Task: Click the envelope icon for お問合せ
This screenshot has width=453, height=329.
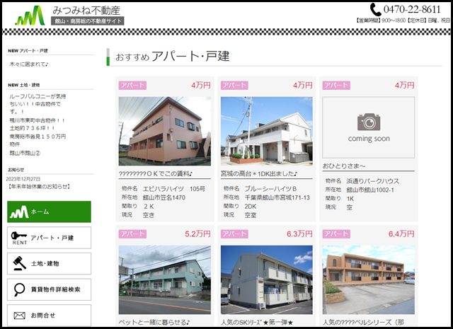Action: pyautogui.click(x=19, y=316)
